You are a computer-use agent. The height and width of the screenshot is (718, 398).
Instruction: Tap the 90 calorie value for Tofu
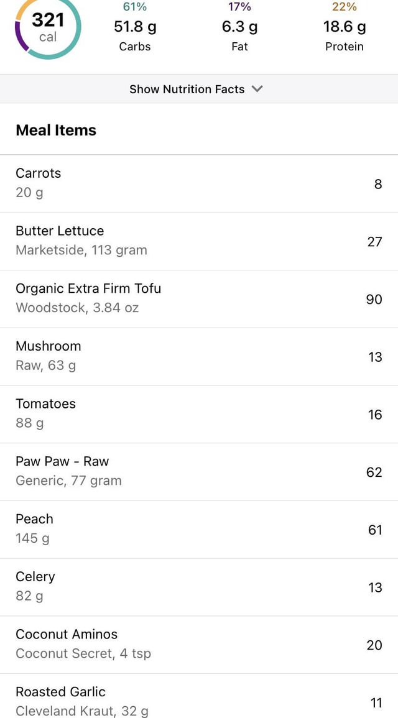coord(374,299)
